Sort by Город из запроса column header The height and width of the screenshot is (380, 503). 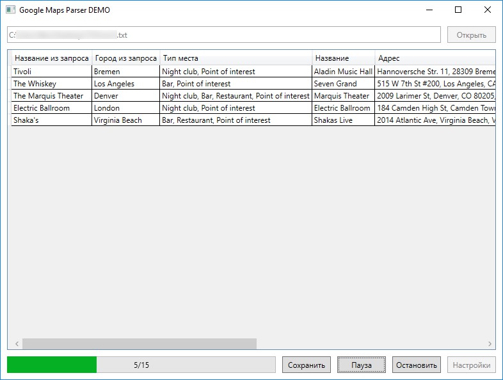point(125,58)
